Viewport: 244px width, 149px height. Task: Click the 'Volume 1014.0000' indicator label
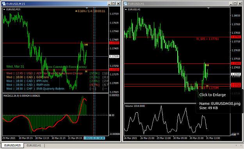135,106
